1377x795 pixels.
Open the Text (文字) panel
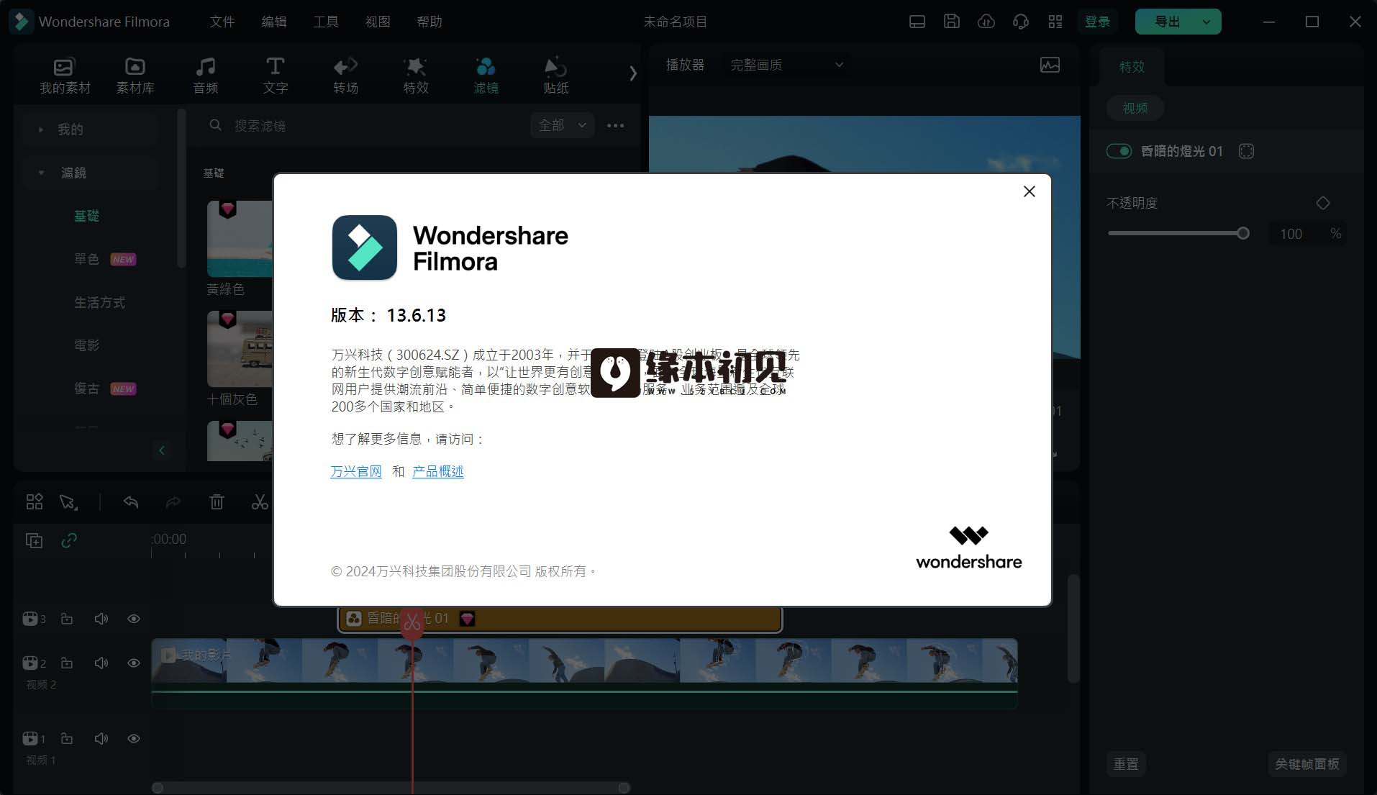[275, 76]
